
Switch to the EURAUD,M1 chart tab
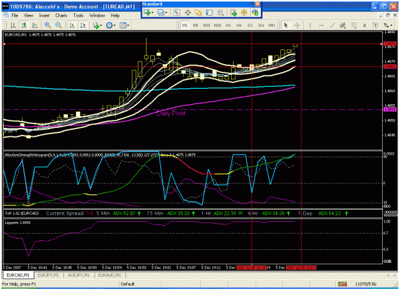pos(109,275)
